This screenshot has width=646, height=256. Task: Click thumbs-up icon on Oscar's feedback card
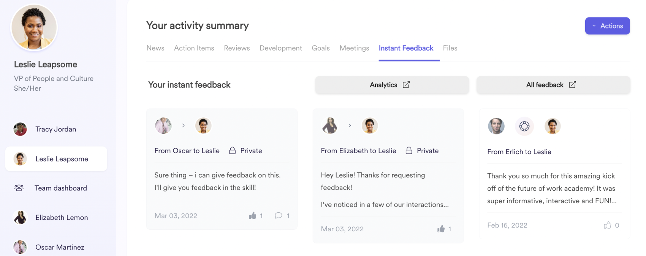pos(253,216)
